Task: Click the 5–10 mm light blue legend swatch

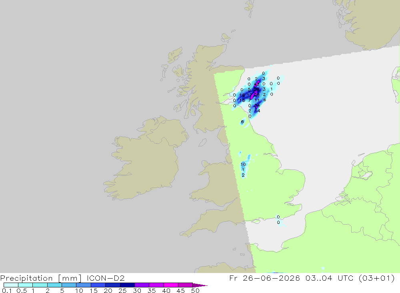Action: pos(69,285)
